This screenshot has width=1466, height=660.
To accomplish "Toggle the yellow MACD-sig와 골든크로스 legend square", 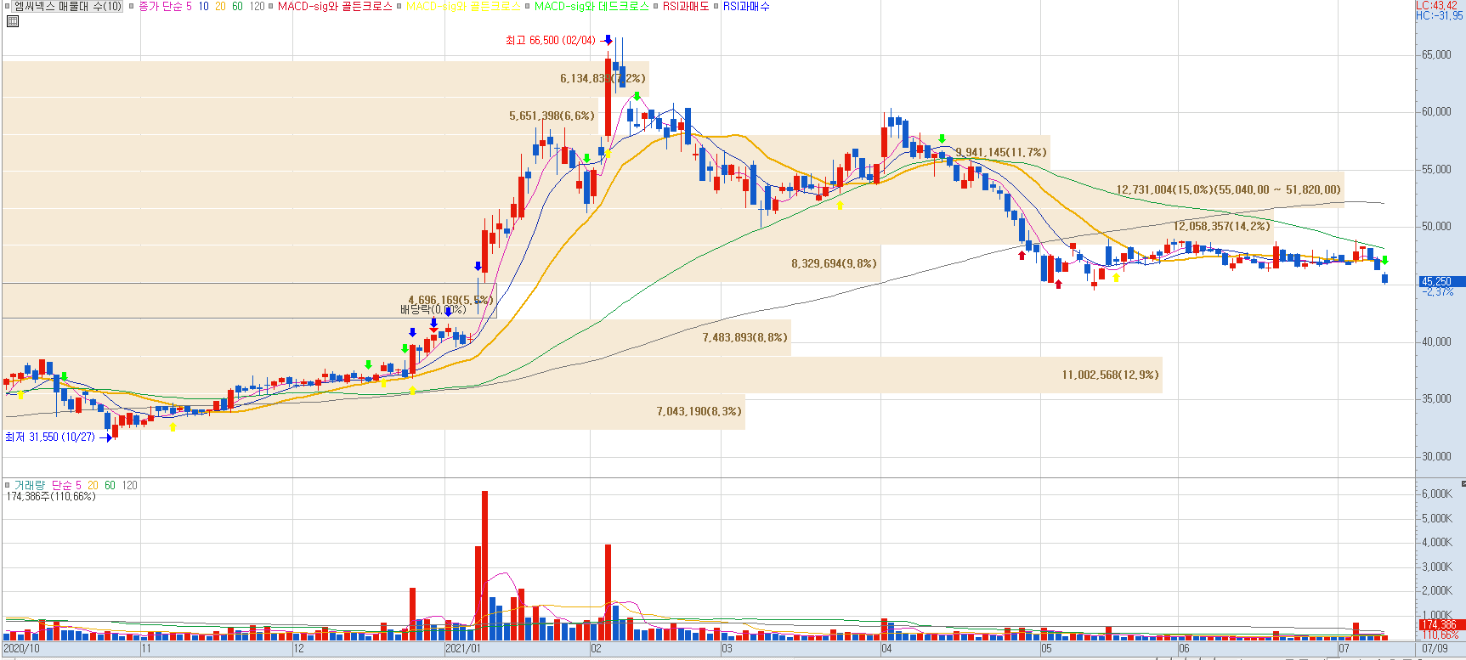I will point(399,7).
